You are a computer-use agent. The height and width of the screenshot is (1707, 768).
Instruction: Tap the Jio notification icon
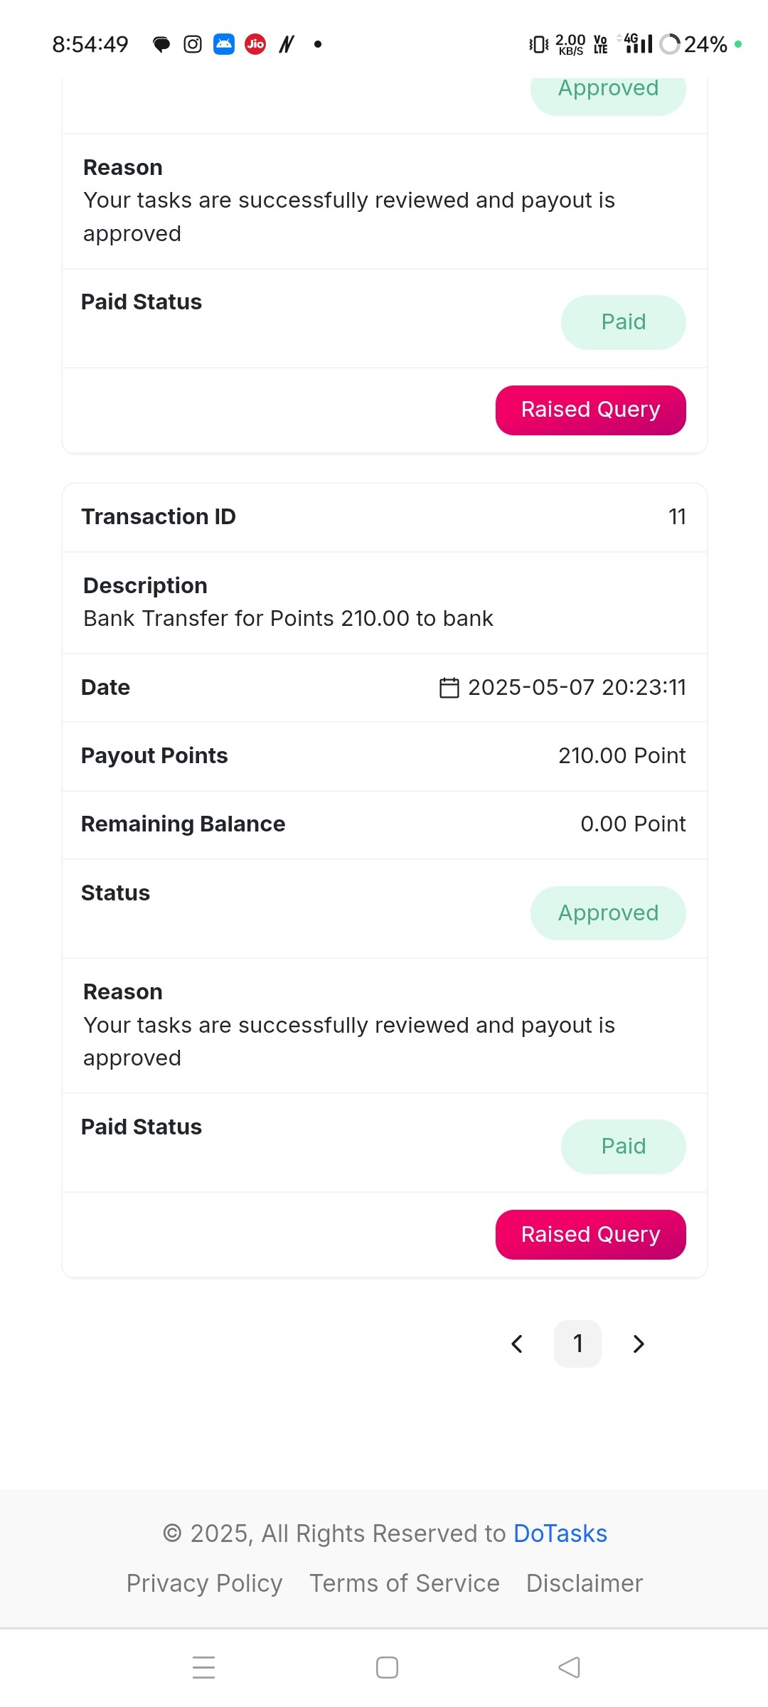click(x=255, y=44)
